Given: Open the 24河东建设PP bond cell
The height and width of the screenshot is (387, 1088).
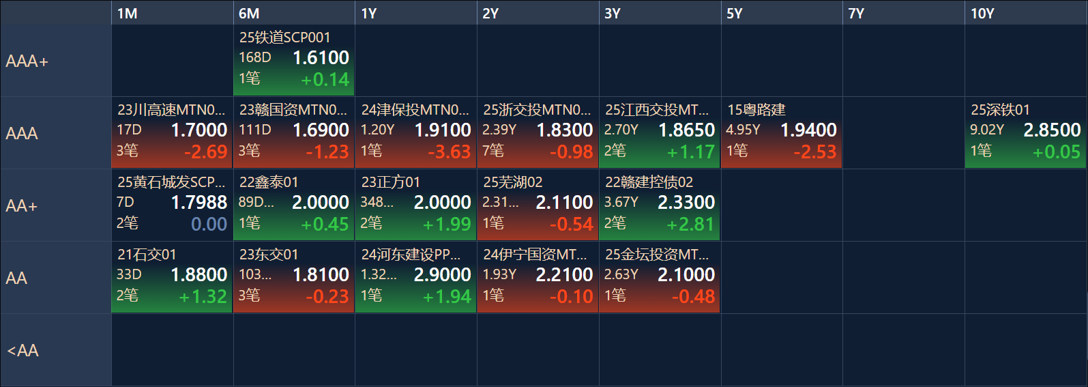Looking at the screenshot, I should click(x=416, y=278).
